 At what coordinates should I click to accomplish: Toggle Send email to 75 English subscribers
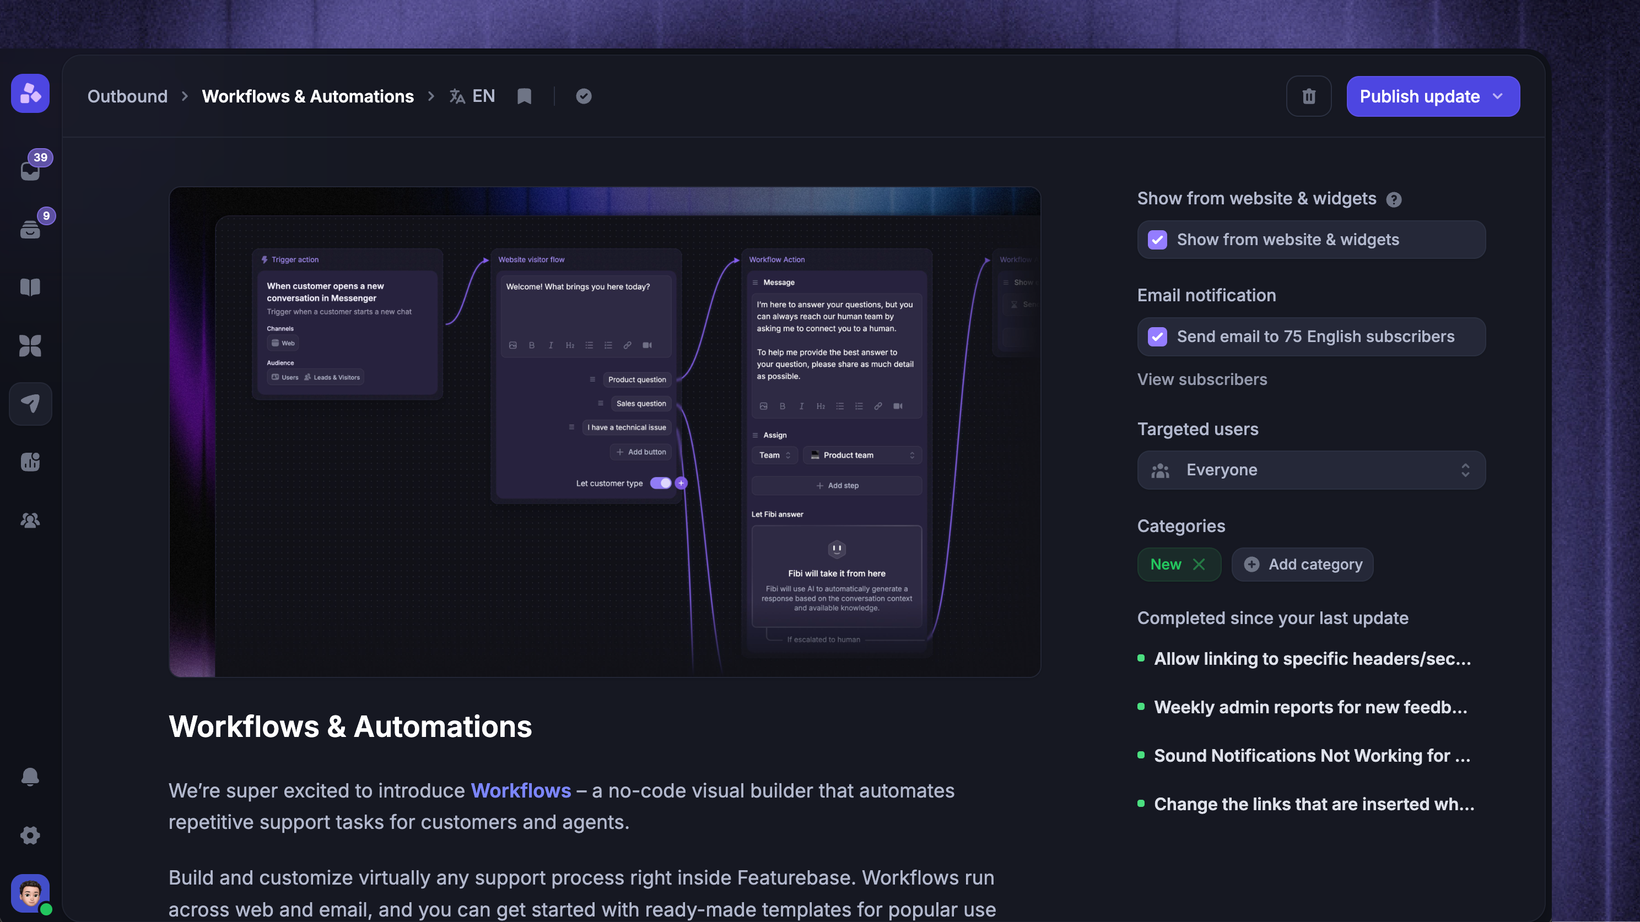click(x=1157, y=337)
